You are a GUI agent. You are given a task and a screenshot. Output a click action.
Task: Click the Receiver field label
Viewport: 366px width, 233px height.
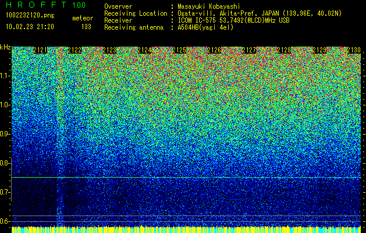point(118,20)
